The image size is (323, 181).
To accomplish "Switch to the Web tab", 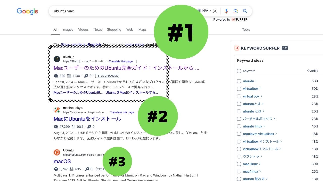I will click(130, 29).
